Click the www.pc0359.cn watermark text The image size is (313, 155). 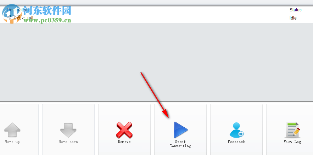(47, 20)
